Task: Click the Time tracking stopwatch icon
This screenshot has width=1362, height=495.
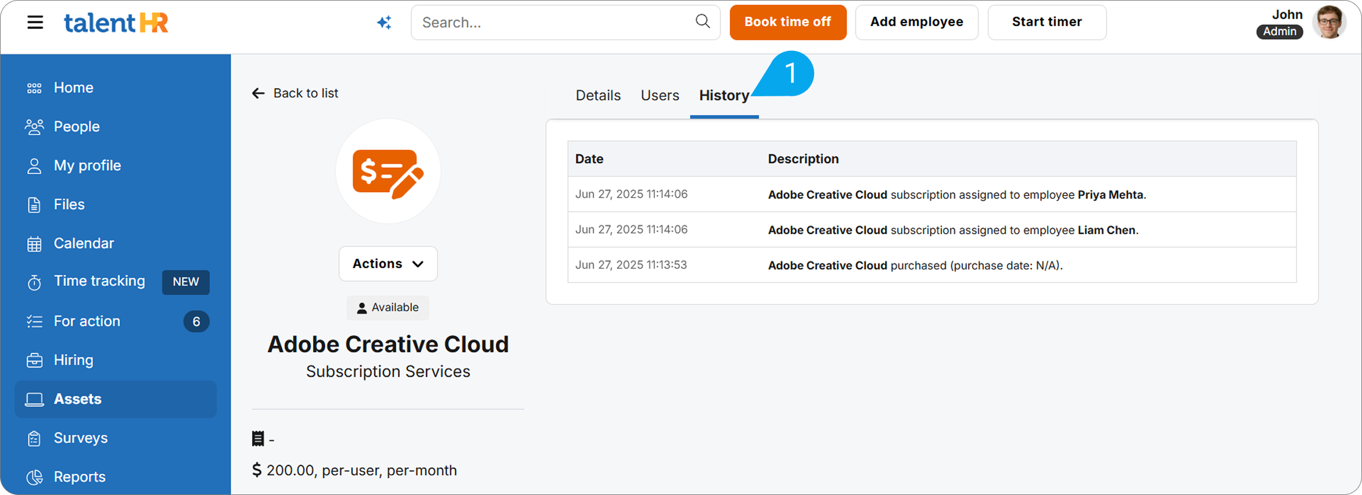Action: [34, 282]
